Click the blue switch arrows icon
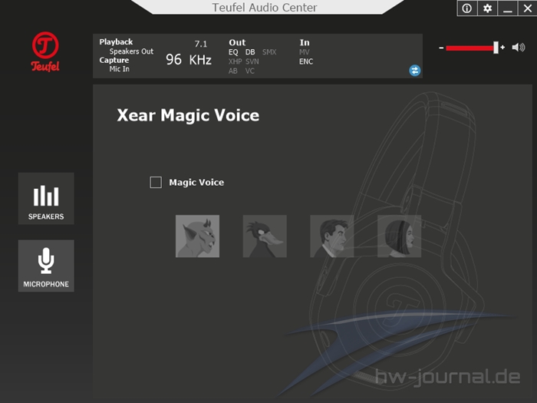Viewport: 537px width, 403px height. coord(415,70)
